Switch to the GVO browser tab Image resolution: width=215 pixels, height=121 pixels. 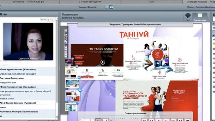coord(152,2)
